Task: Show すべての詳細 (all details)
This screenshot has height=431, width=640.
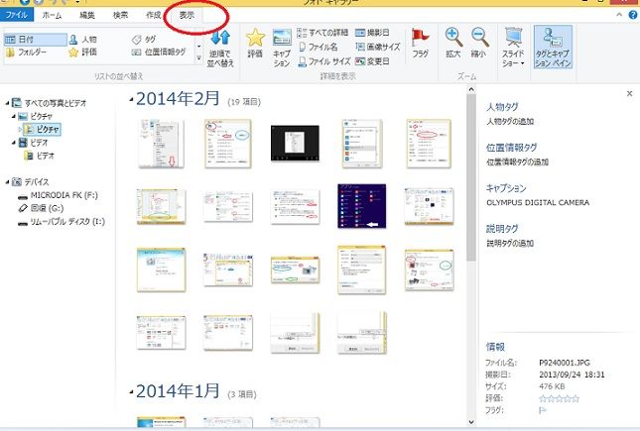Action: point(322,33)
